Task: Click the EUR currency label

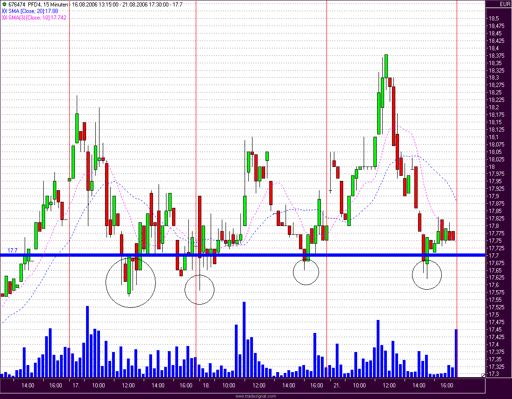Action: point(505,4)
